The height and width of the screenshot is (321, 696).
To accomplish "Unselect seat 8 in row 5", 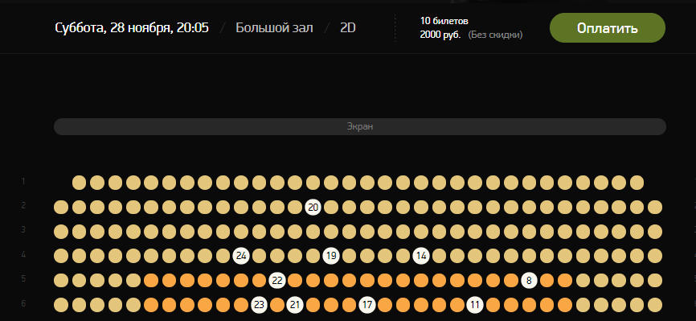I will [529, 281].
